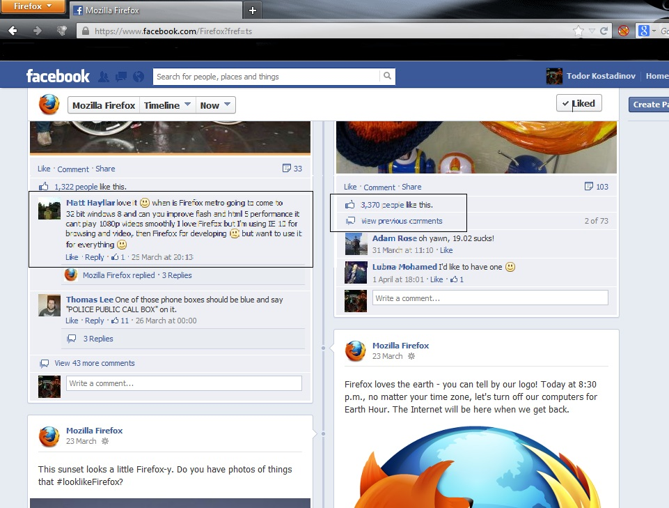Like Lubna Mohamed's comment
The width and height of the screenshot is (669, 508).
[x=436, y=279]
